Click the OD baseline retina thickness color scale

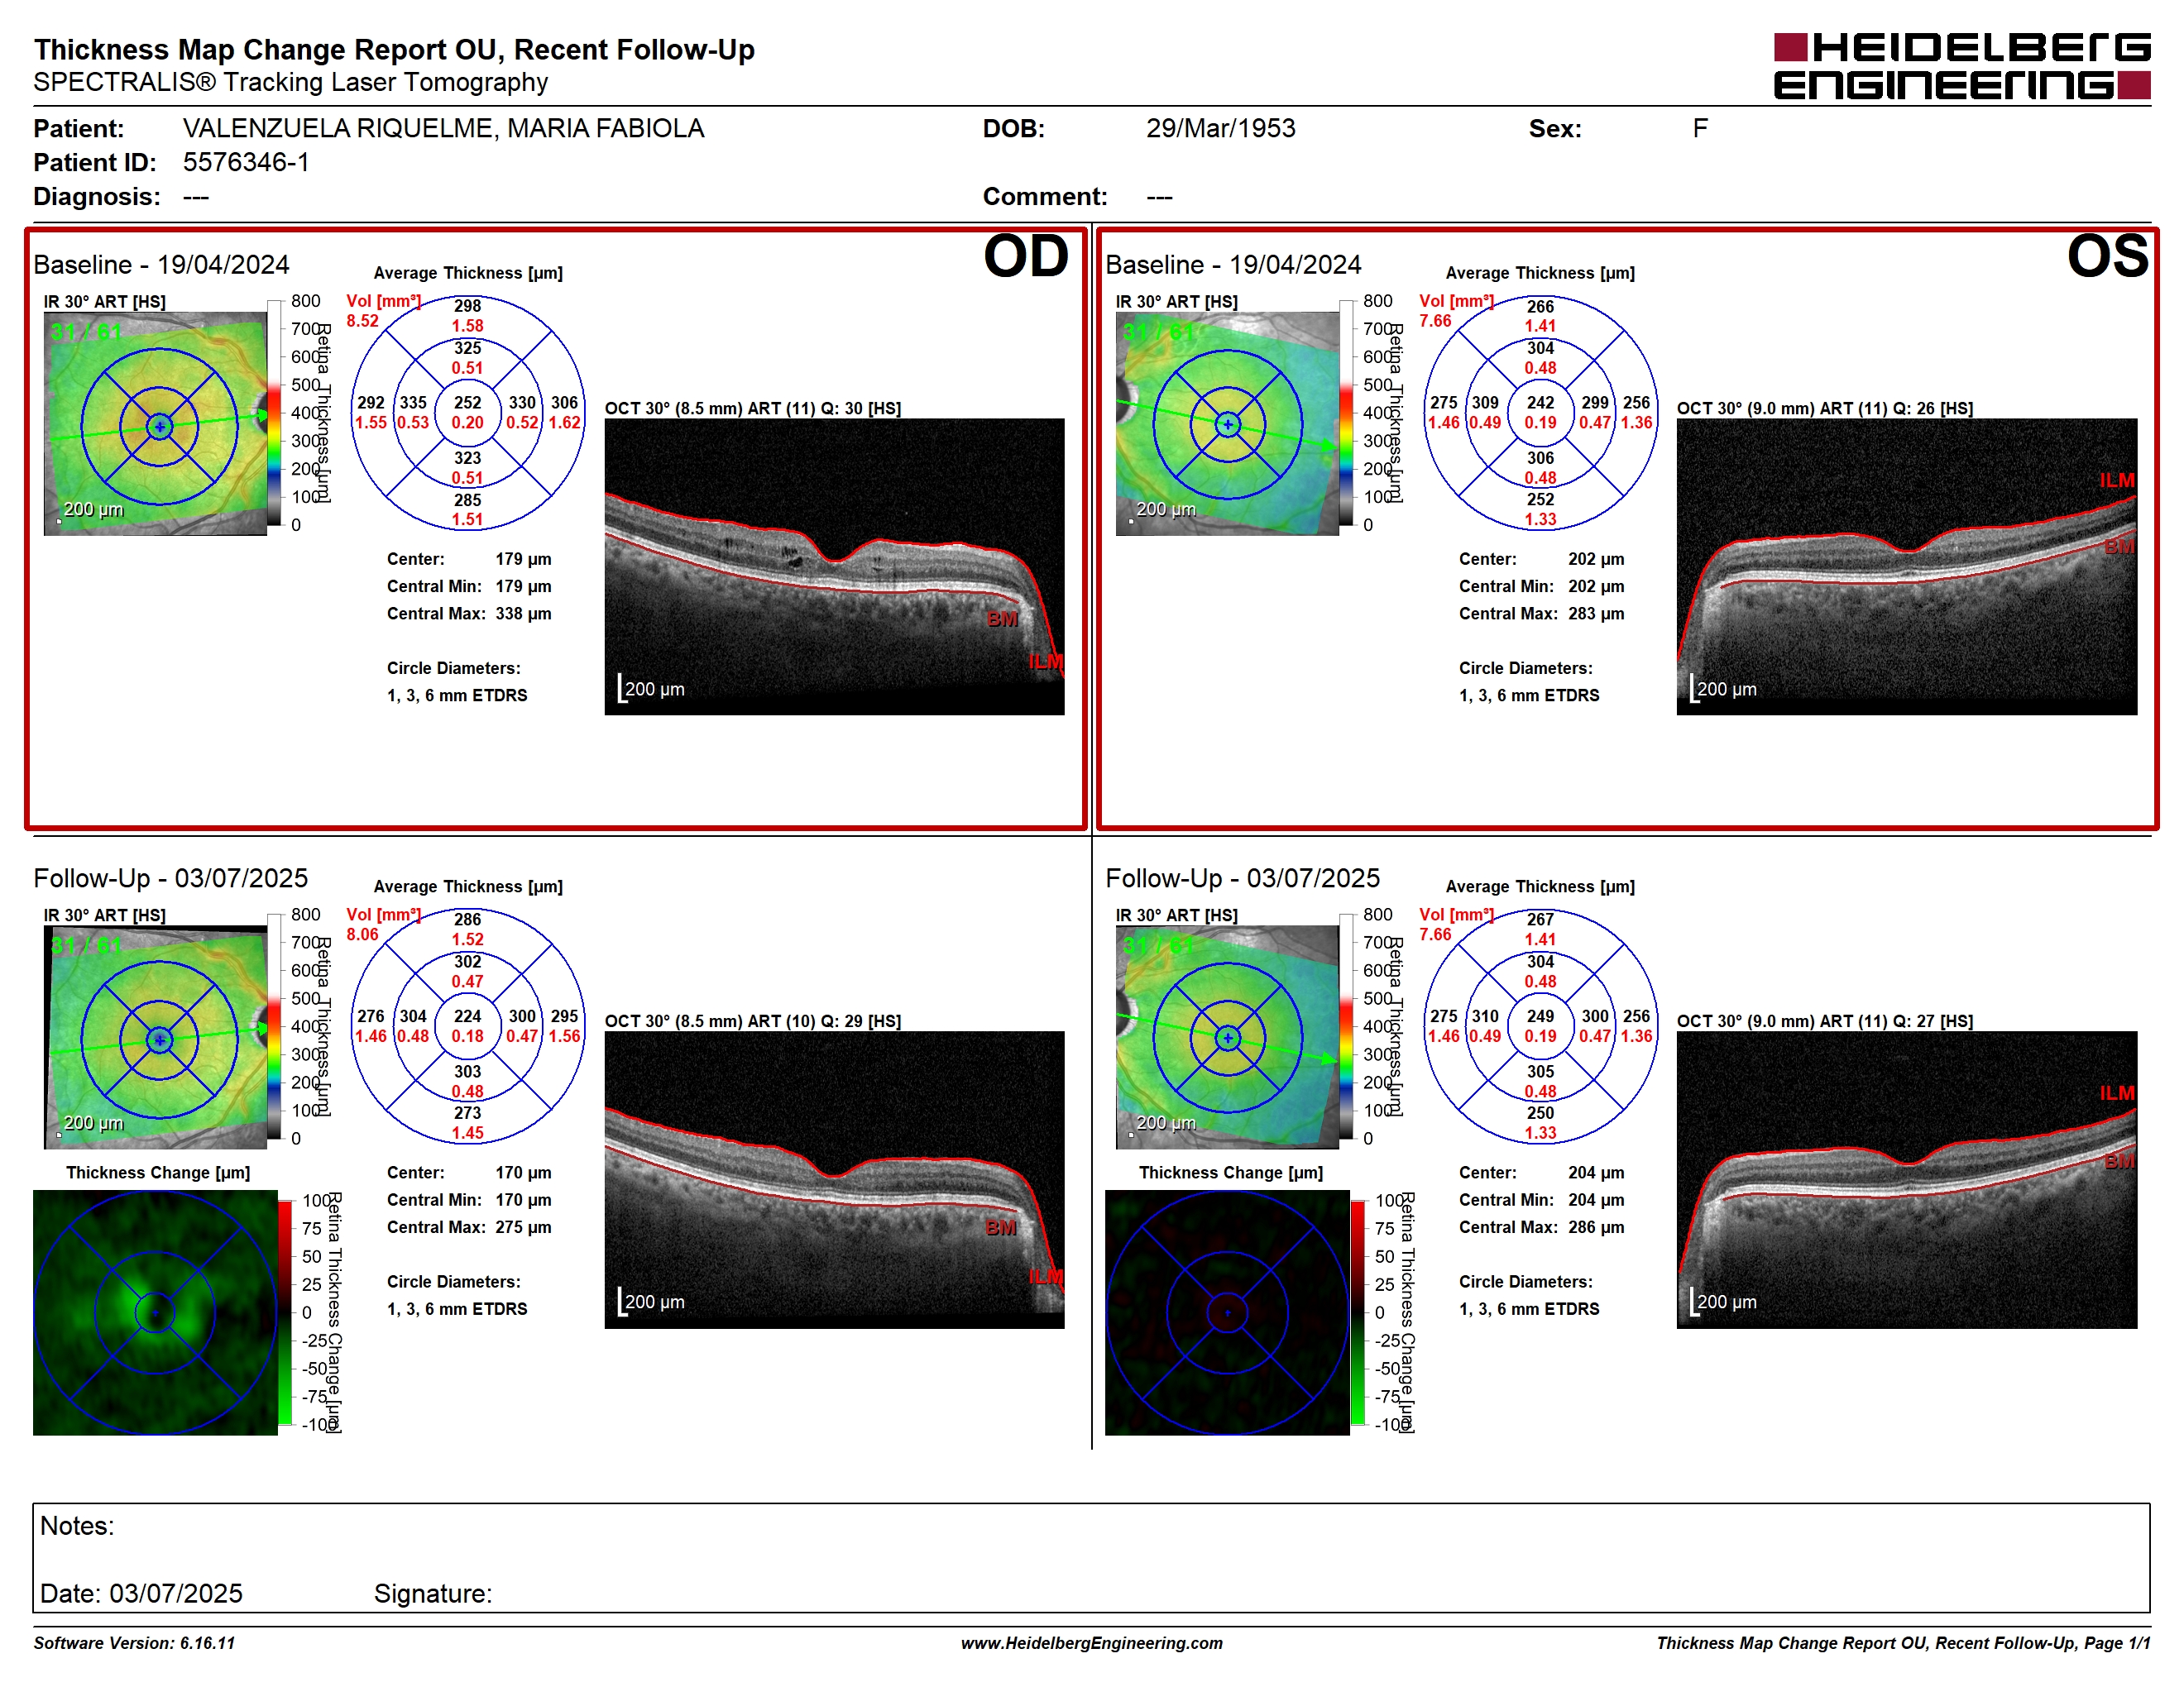pos(274,413)
